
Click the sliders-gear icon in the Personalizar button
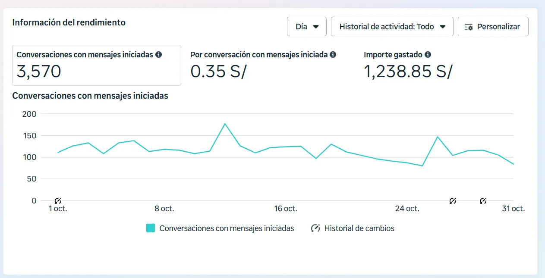tap(469, 27)
